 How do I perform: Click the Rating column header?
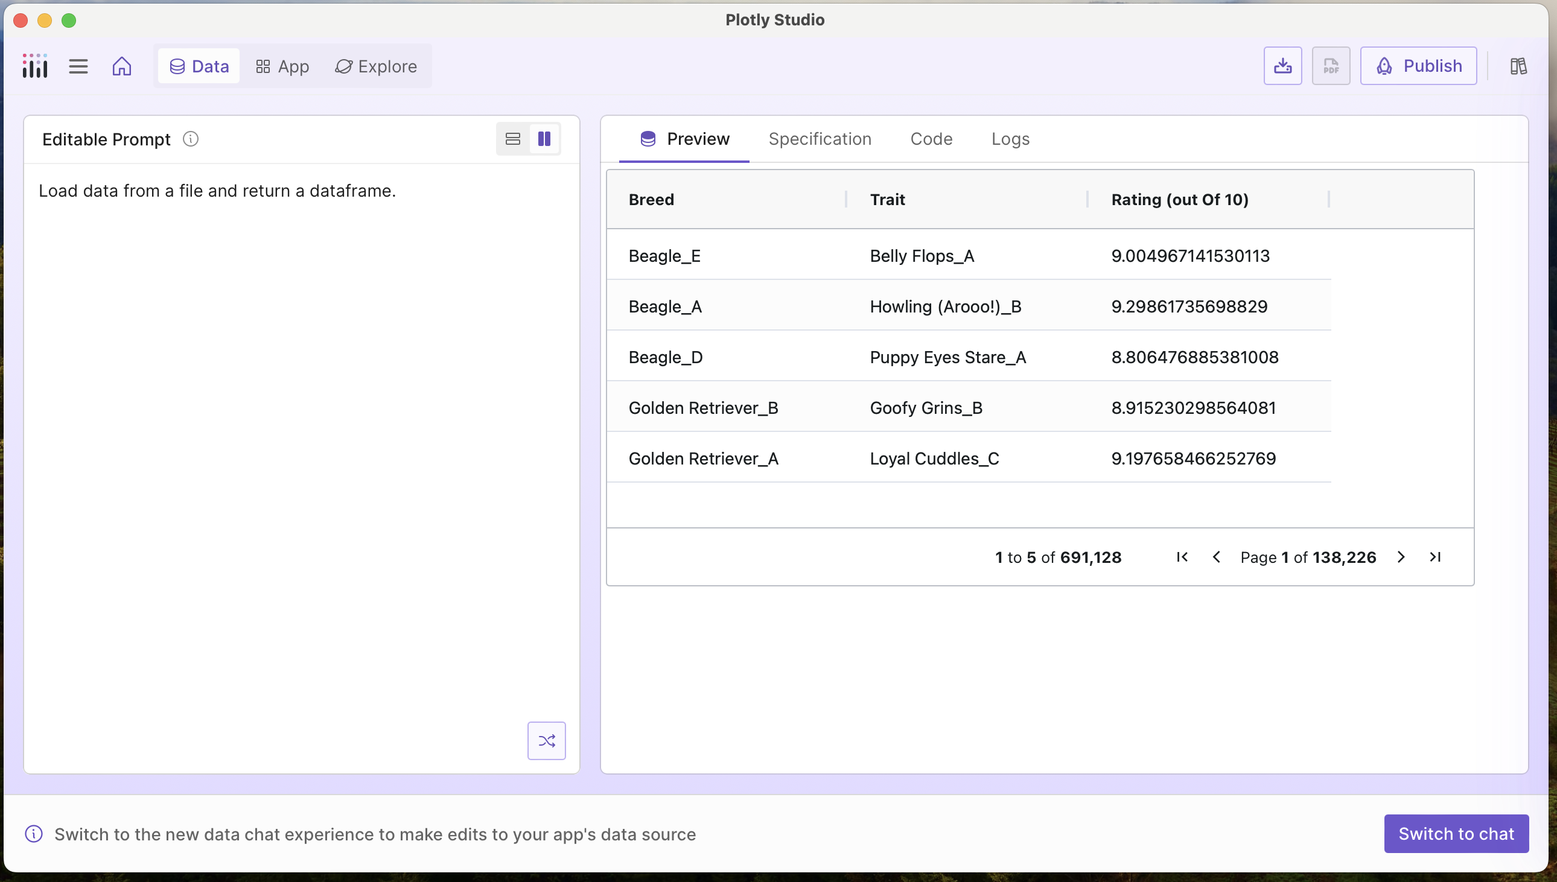pyautogui.click(x=1179, y=199)
